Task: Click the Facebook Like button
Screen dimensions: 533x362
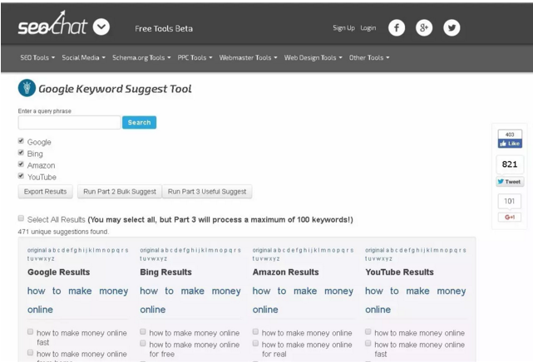Action: coord(510,144)
